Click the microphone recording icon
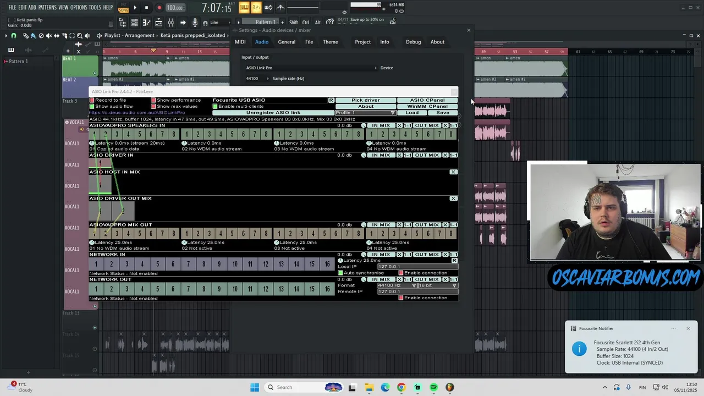Screen dimensions: 704x396 click(x=195, y=23)
